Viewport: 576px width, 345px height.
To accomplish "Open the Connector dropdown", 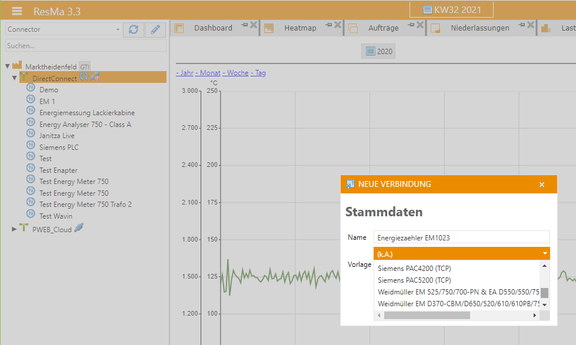I will tap(63, 29).
